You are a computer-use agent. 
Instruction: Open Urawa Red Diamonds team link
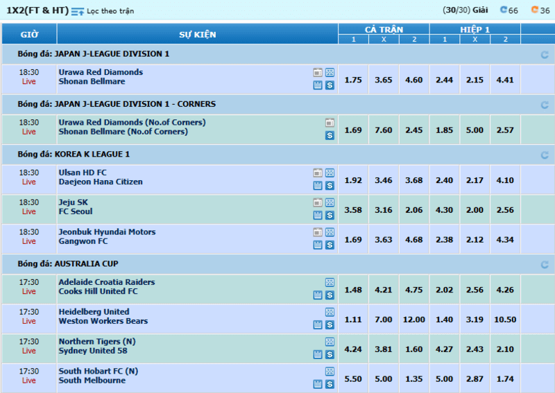coord(101,72)
